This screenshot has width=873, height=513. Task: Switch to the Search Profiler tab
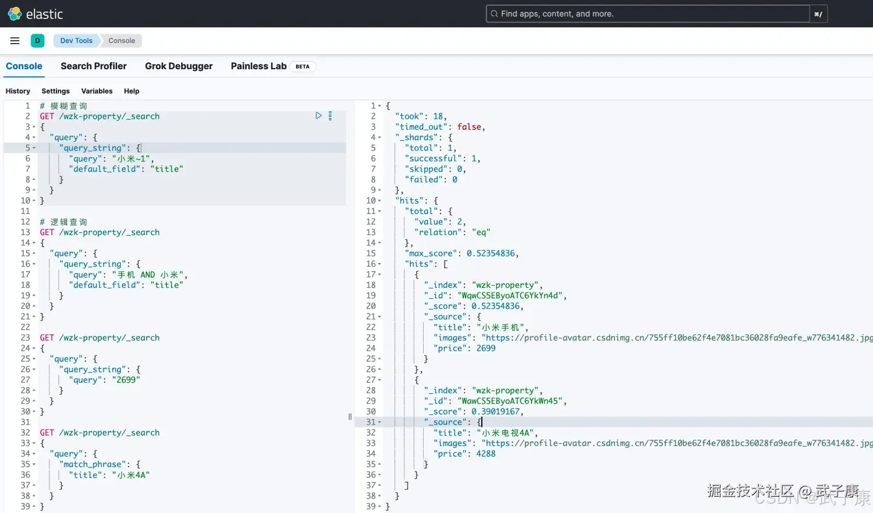(94, 66)
